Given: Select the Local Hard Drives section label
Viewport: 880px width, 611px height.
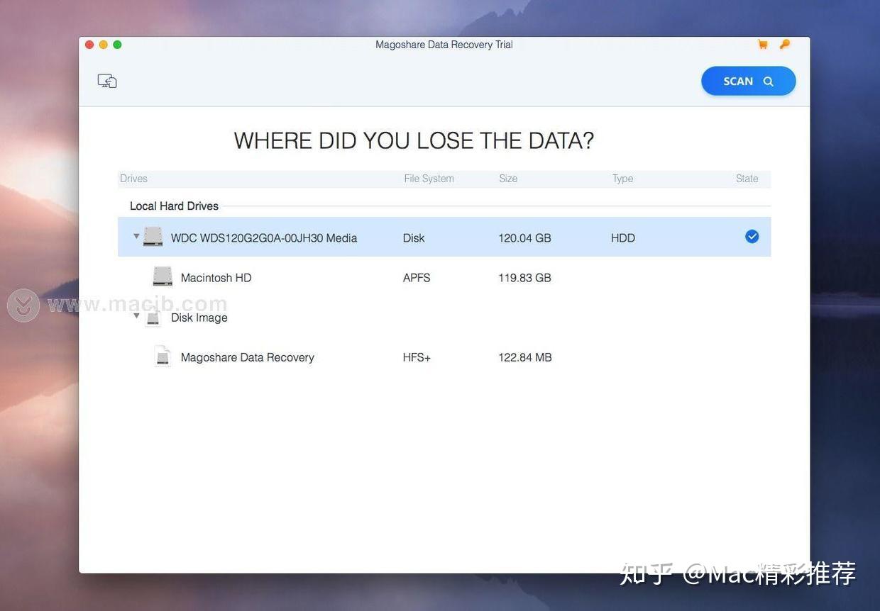Looking at the screenshot, I should click(174, 206).
